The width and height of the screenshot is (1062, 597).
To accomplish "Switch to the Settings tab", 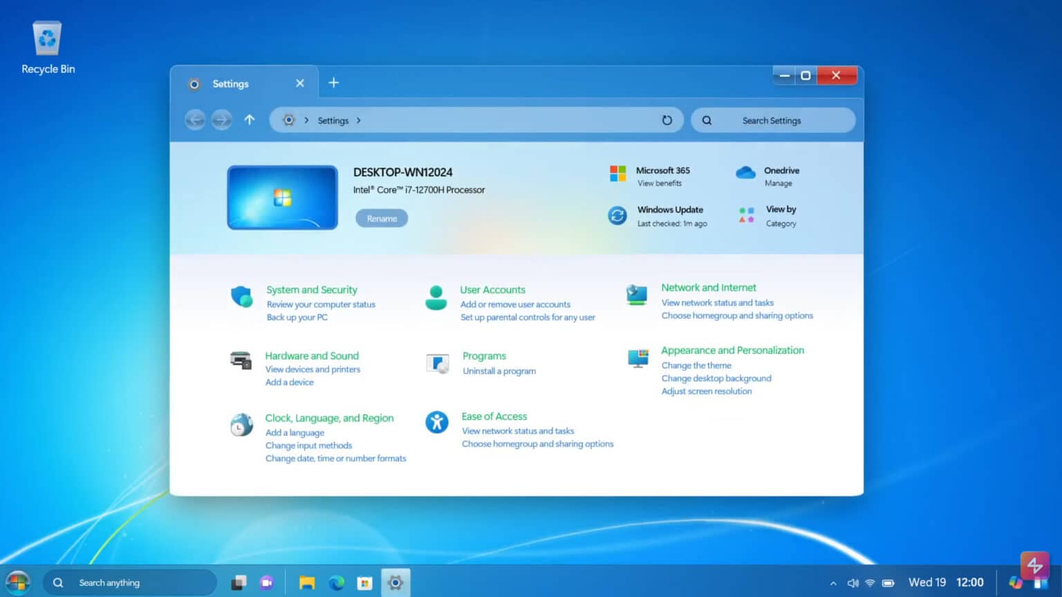I will 230,83.
